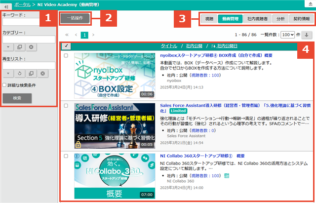This screenshot has height=203, width=316.
Task: Click the lock icon on Sales Force thumbnail
Action: 78,144
